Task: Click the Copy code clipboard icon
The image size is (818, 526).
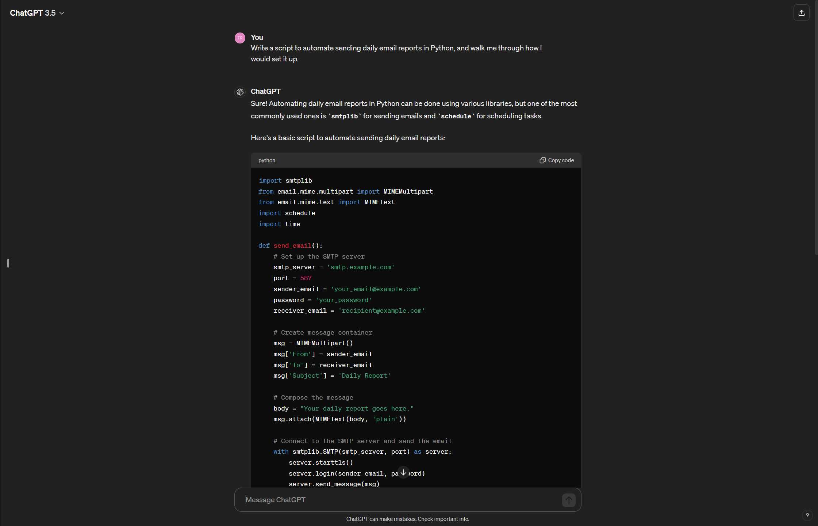Action: [x=542, y=160]
